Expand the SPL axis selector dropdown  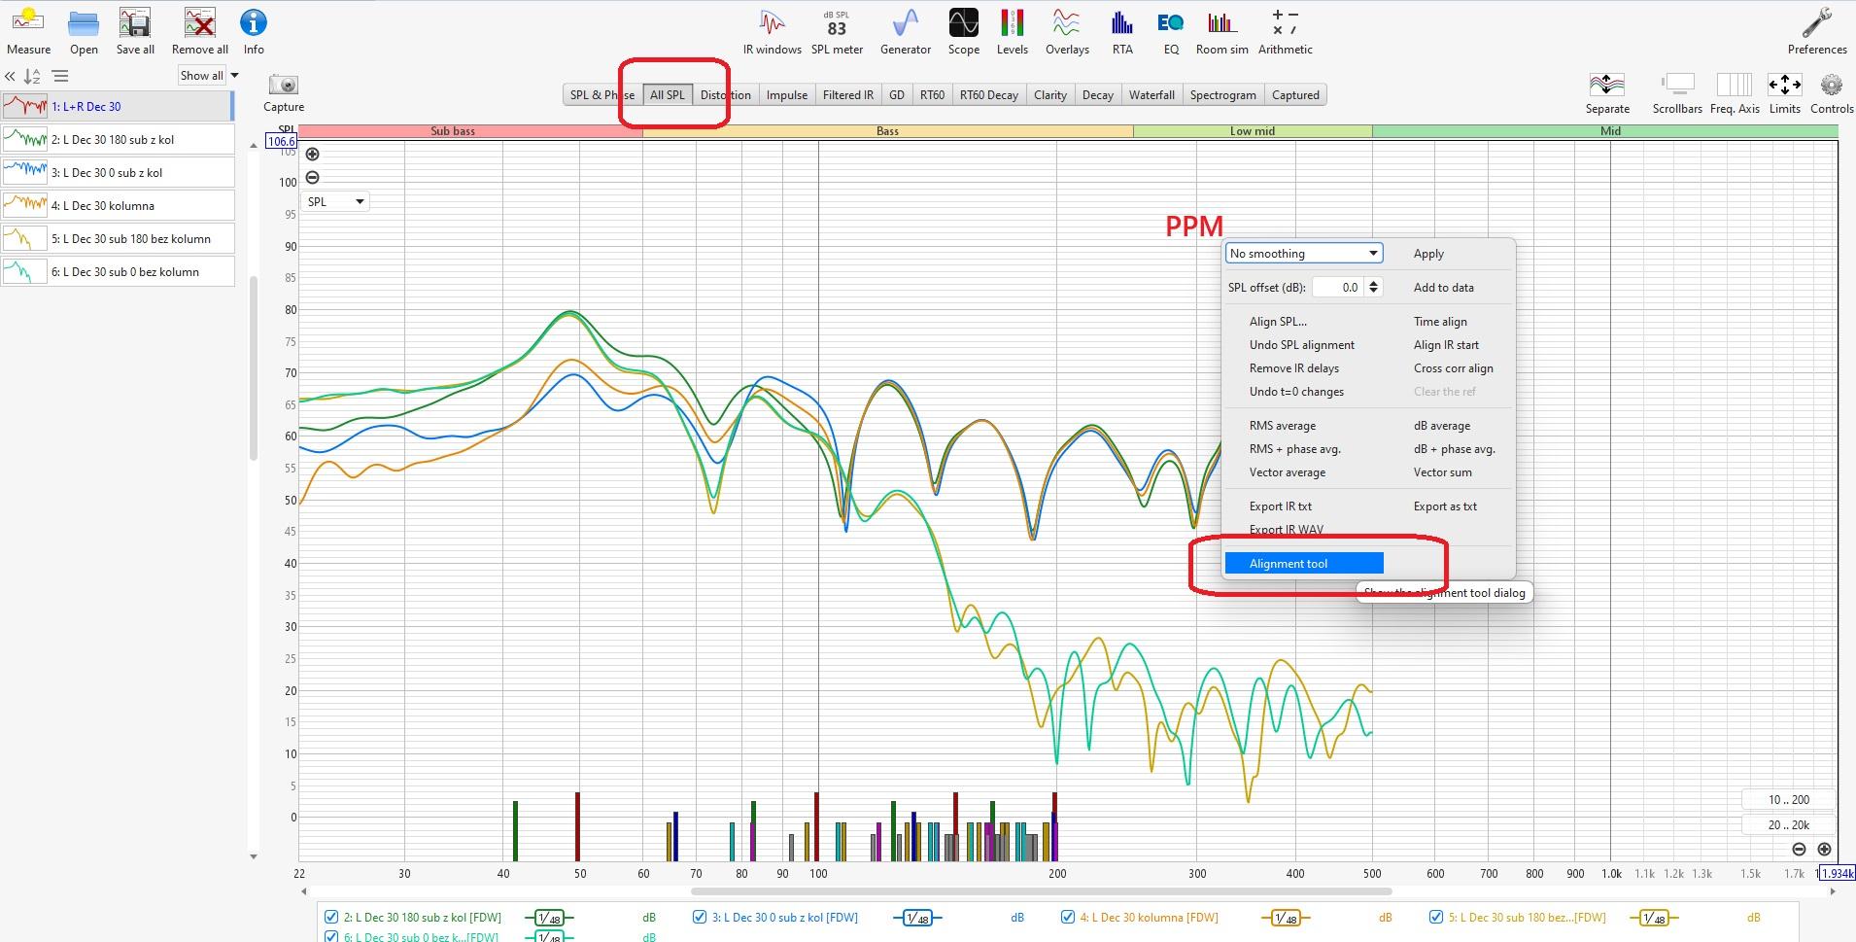tap(335, 202)
